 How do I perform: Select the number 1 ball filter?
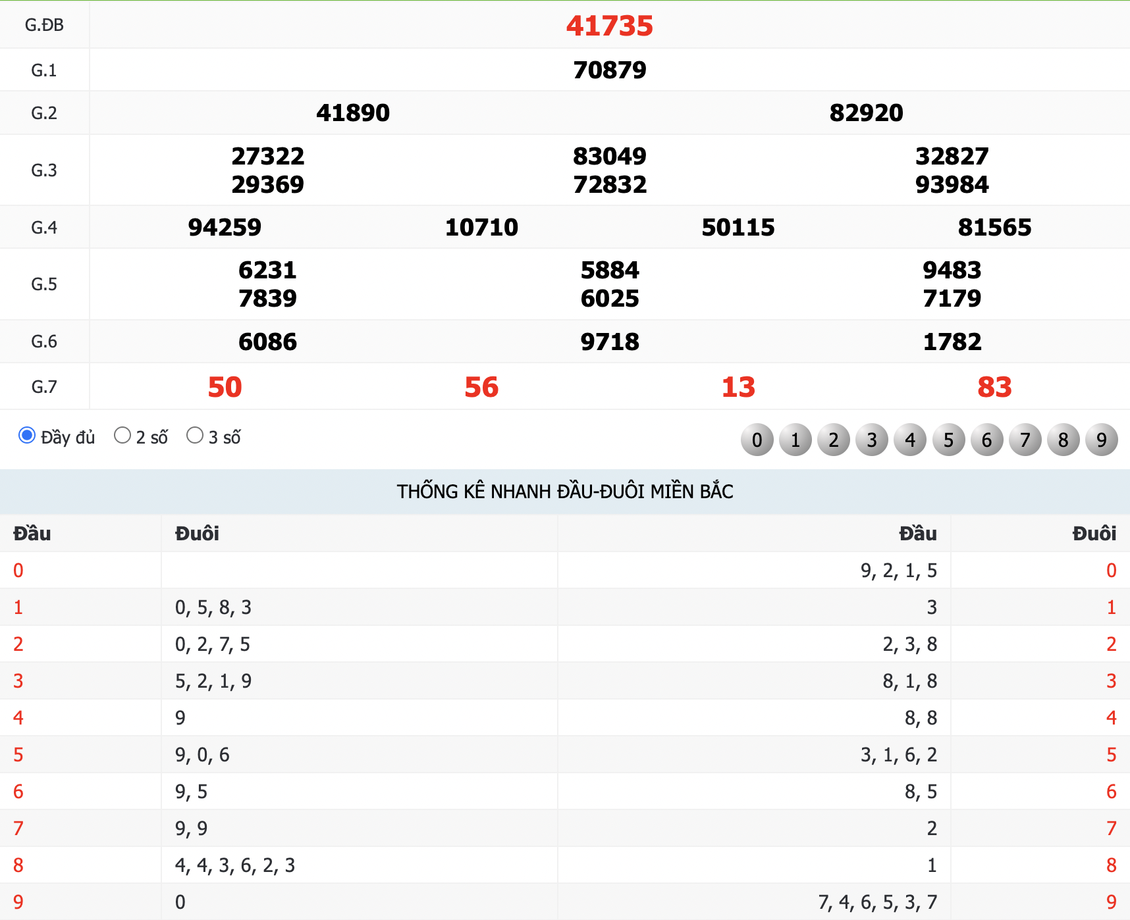click(795, 440)
